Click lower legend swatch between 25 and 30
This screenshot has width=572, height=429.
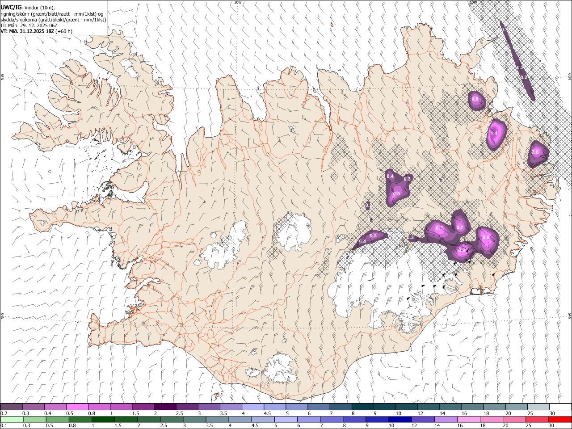pos(537,419)
